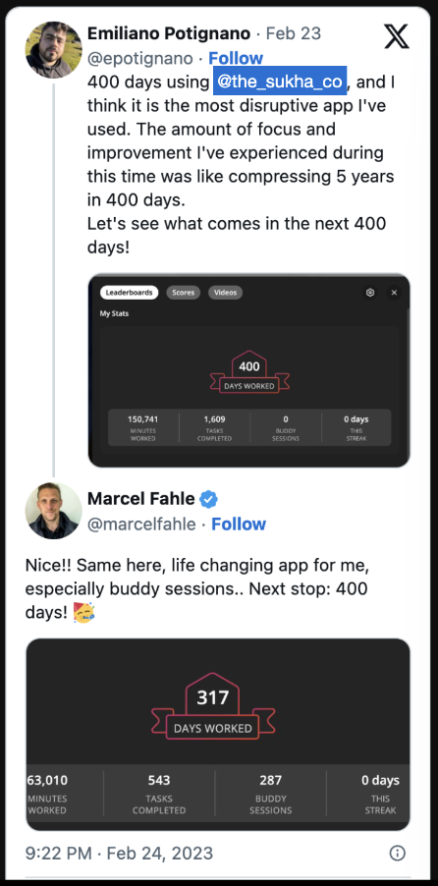The height and width of the screenshot is (886, 438).
Task: Click Marcel Fahle's verified badge
Action: 209,499
